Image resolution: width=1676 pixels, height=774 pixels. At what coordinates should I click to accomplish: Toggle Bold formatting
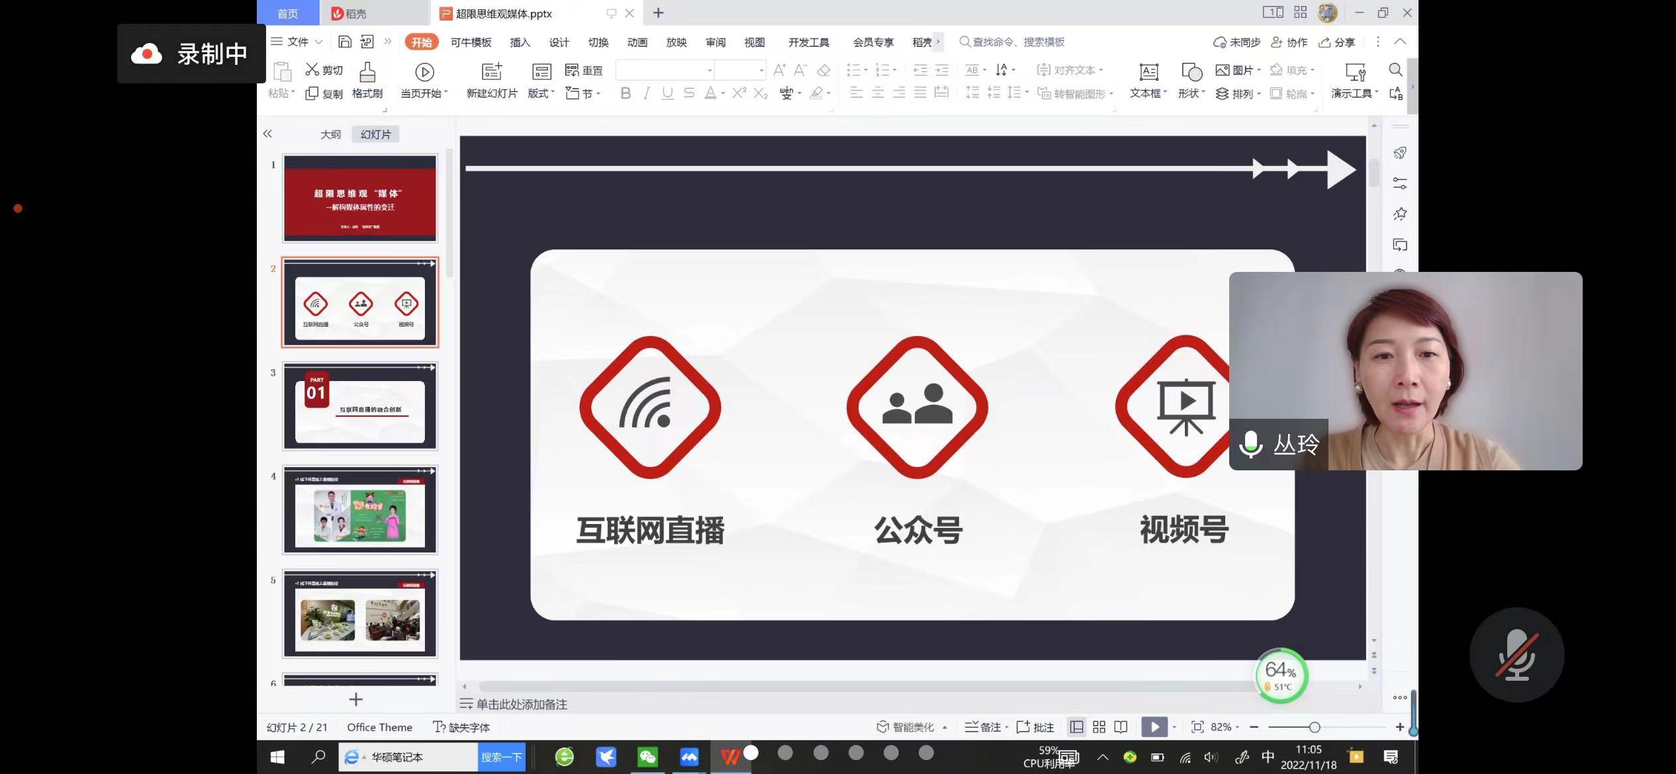(x=626, y=93)
